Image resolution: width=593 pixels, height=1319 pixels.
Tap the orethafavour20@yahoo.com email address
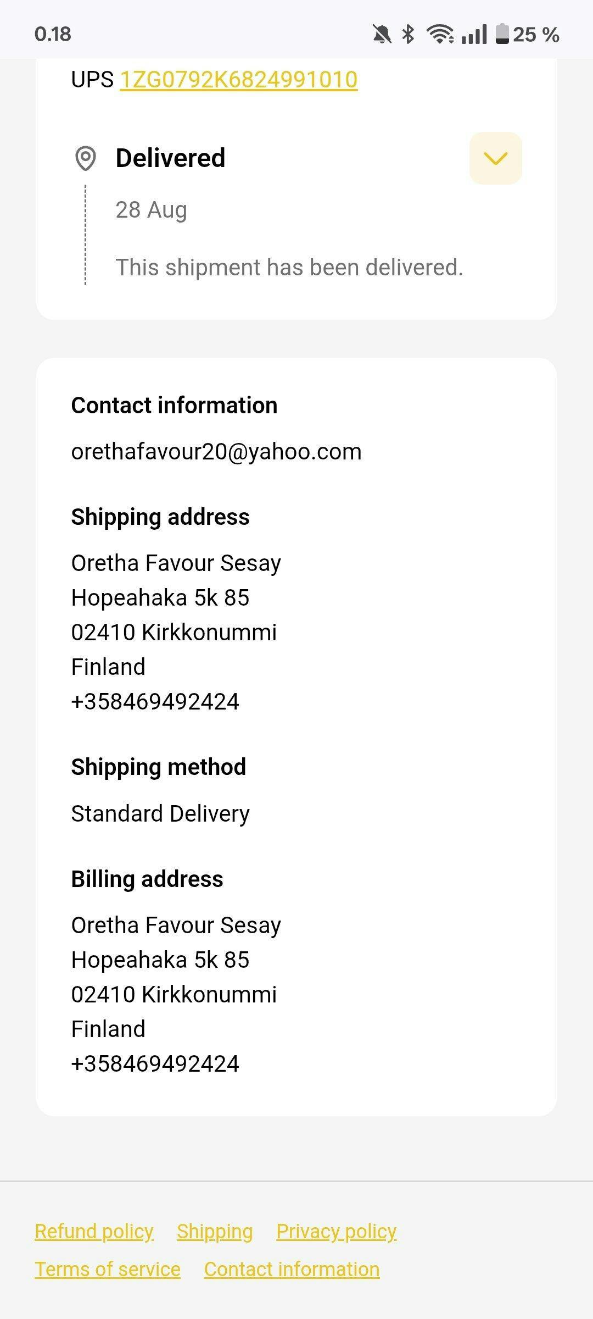tap(216, 452)
